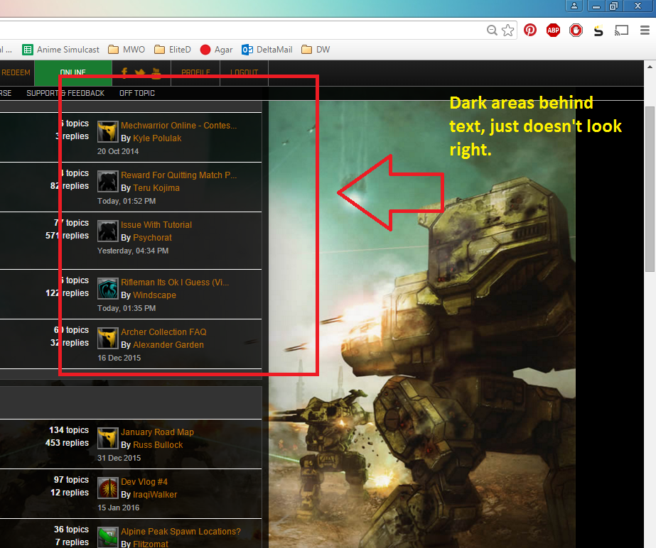
Task: Bookmark this page with the star icon
Action: (507, 30)
